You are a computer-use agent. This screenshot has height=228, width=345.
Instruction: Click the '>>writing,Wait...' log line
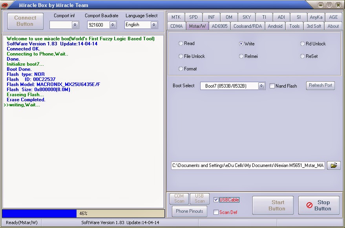(22, 105)
